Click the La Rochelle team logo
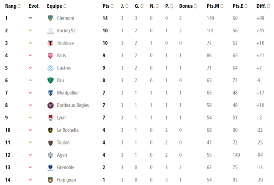274x185 pixels. click(x=51, y=130)
